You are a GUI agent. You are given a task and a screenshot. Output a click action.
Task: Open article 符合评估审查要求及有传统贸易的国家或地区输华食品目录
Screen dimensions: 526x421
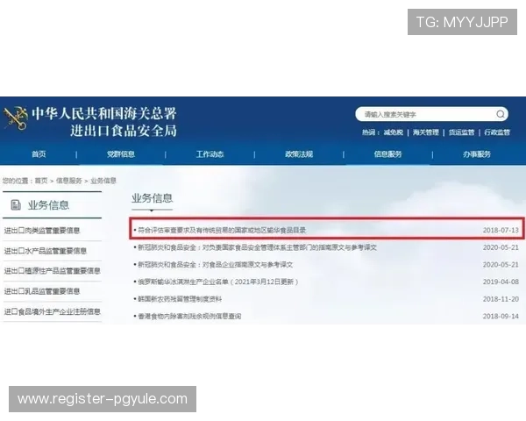point(222,231)
